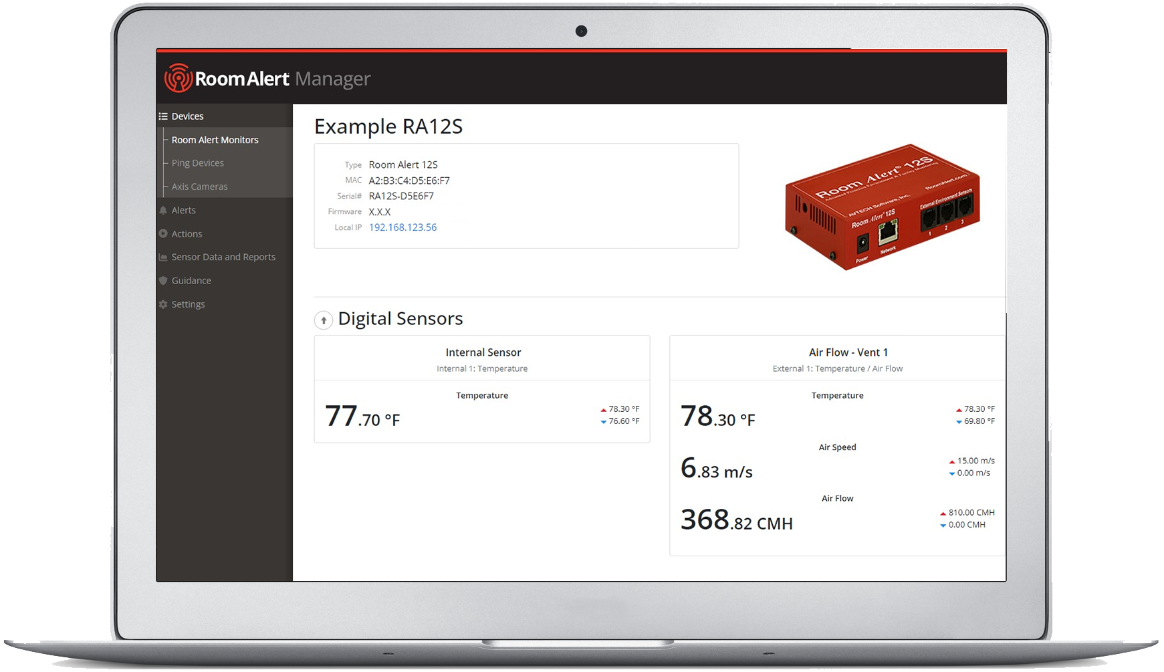Screen dimensions: 1164x672
Task: Click the Room Alert logo icon
Action: pos(179,78)
